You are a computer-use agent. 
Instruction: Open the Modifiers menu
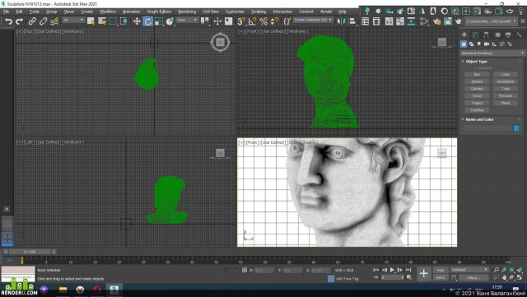(x=108, y=12)
